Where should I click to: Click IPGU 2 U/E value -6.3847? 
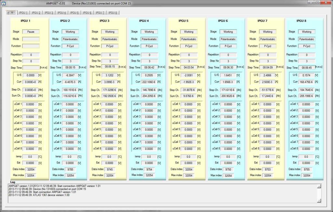70,75
